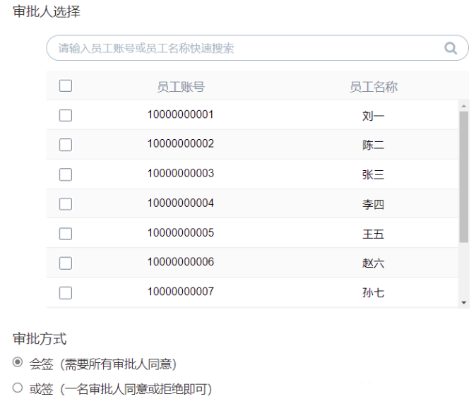
Task: Check employee 李四's row checkbox
Action: pos(66,204)
